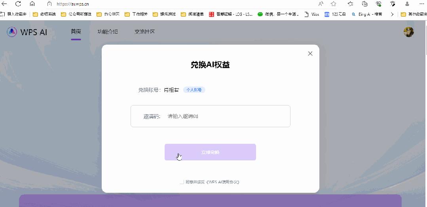Open the Collections icon

(364, 4)
